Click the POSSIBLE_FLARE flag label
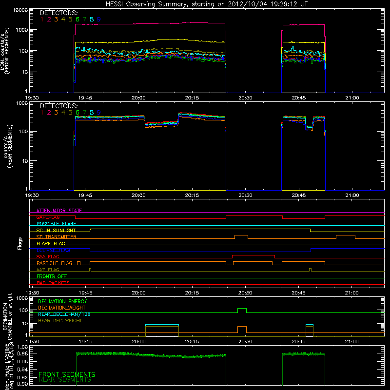Image resolution: width=390 pixels, height=390 pixels. [56, 224]
